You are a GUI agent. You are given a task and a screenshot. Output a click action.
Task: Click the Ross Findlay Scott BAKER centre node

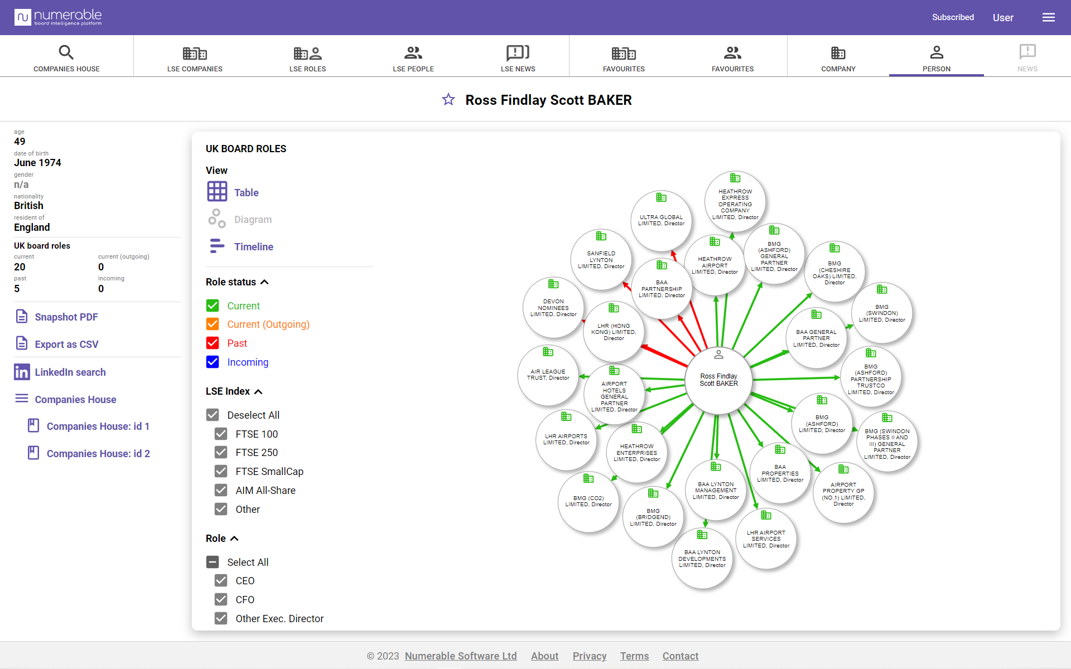[x=718, y=380]
